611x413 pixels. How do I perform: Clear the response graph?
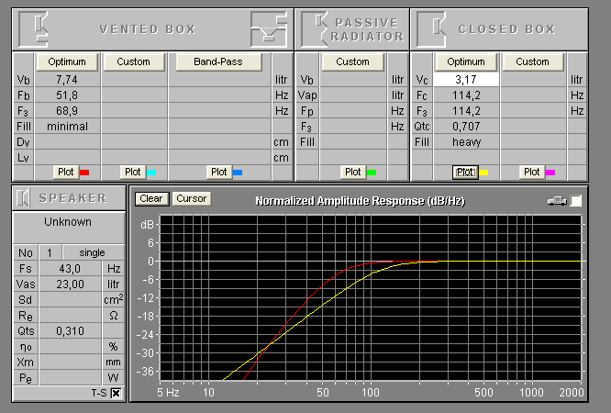pyautogui.click(x=151, y=198)
